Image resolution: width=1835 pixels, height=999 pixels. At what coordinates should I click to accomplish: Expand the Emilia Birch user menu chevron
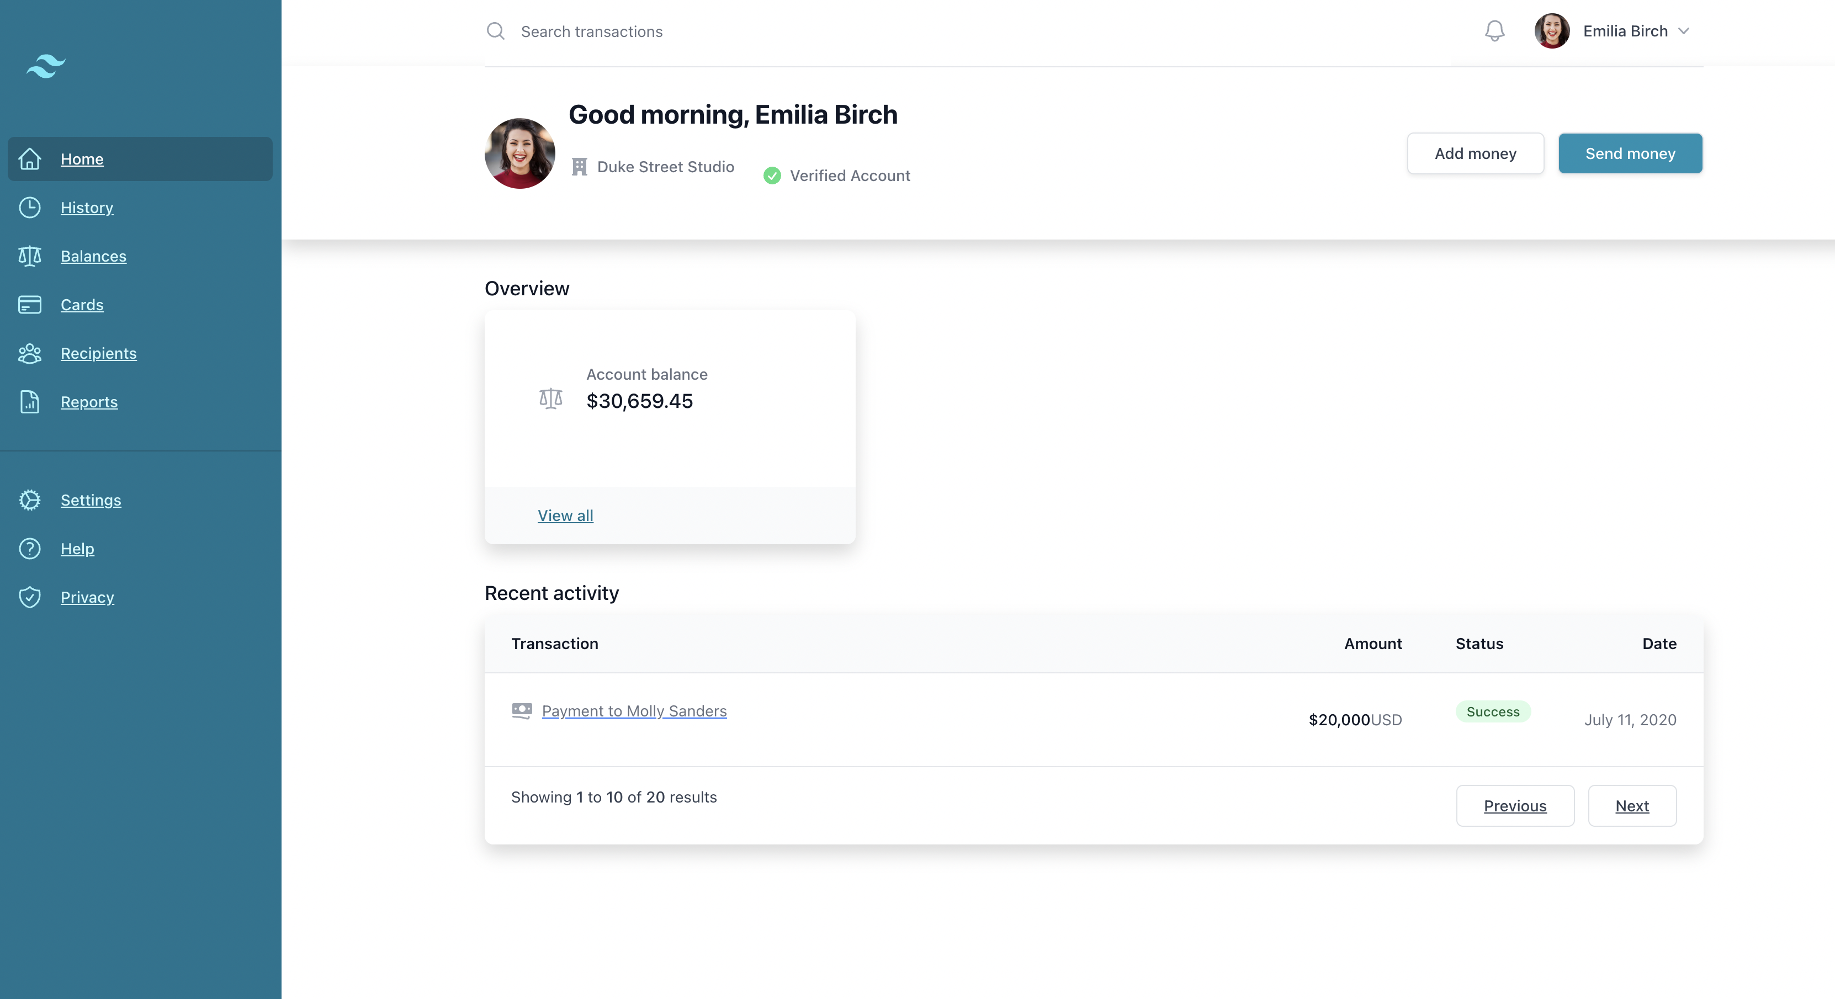coord(1683,30)
